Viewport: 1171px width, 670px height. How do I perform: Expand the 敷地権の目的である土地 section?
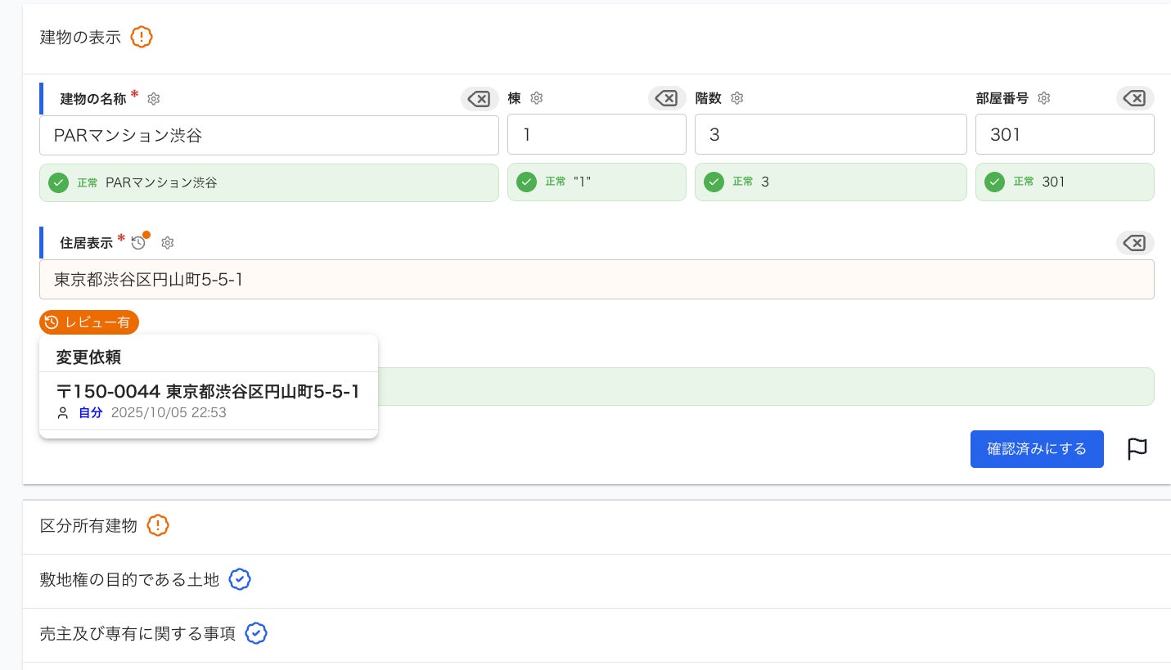[129, 580]
